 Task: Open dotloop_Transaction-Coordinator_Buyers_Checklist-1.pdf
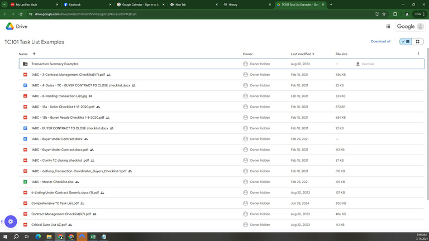click(79, 171)
